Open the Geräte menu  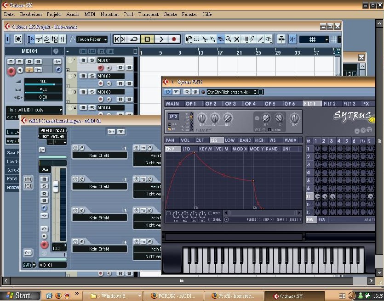coord(170,14)
